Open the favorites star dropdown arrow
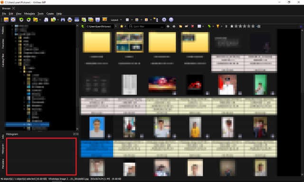The width and height of the screenshot is (304, 182). point(125,26)
